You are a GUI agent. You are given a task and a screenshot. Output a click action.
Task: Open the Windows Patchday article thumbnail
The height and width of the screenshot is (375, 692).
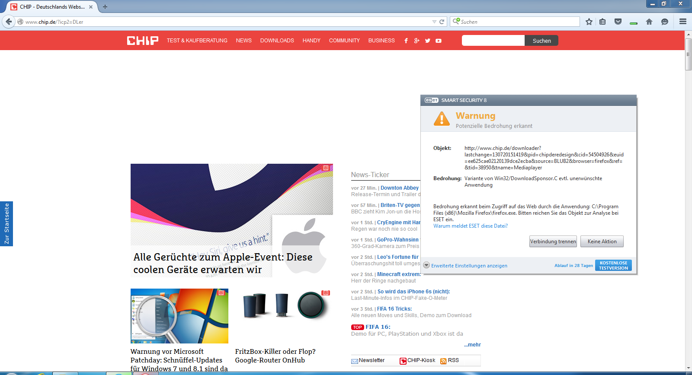click(x=179, y=316)
